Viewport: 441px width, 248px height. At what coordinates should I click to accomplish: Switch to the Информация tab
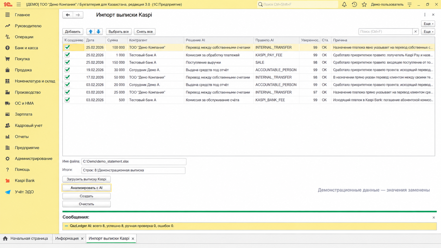point(67,239)
